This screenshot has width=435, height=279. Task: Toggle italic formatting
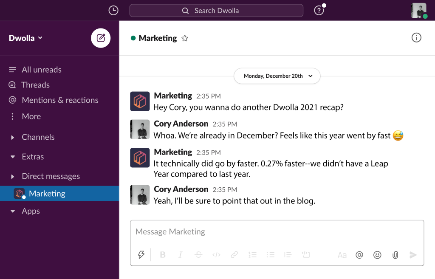180,255
